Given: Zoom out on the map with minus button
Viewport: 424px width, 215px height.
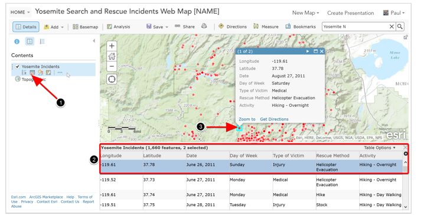Looking at the screenshot, I should tap(112, 67).
